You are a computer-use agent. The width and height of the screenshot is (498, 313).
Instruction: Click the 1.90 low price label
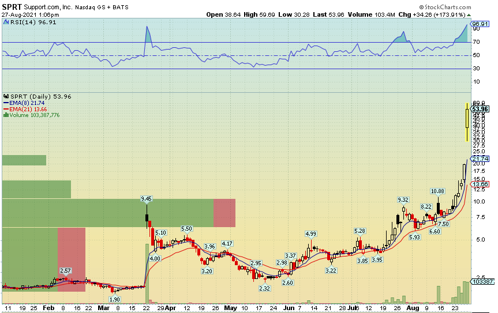(x=115, y=299)
